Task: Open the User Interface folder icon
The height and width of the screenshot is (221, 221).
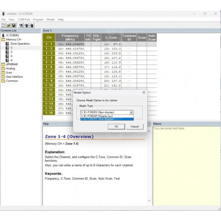Action: (3, 77)
